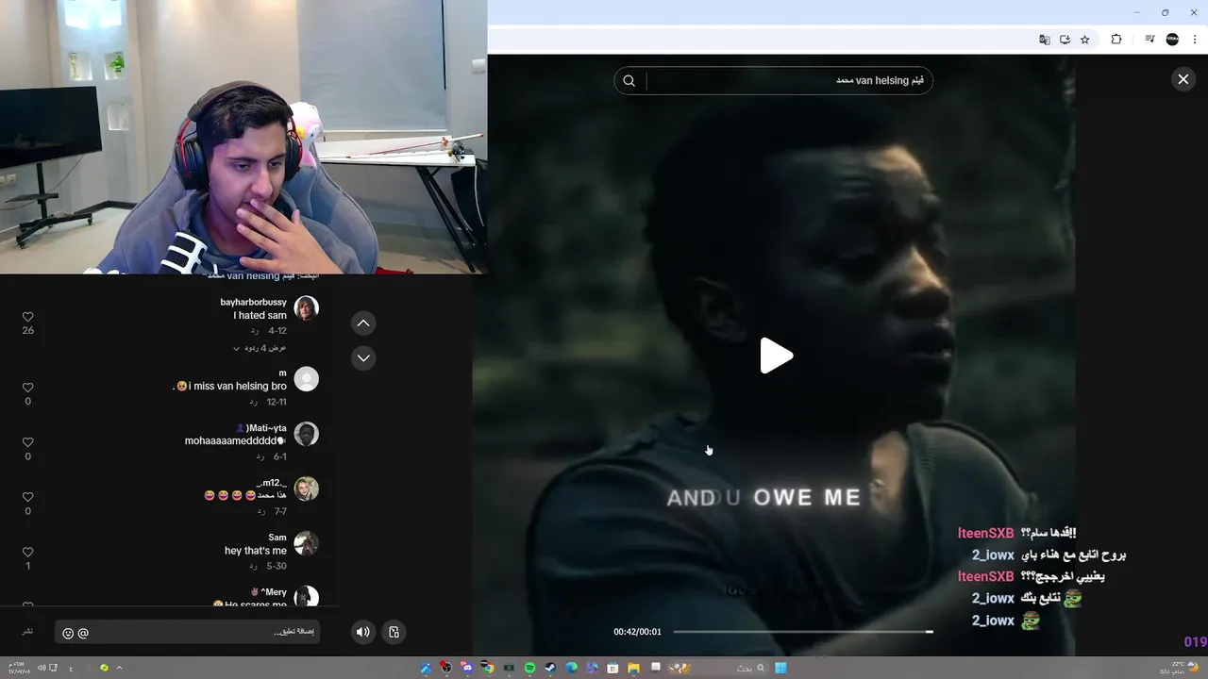The height and width of the screenshot is (679, 1208).
Task: Open Chrome extensions puzzle icon
Action: pos(1116,40)
